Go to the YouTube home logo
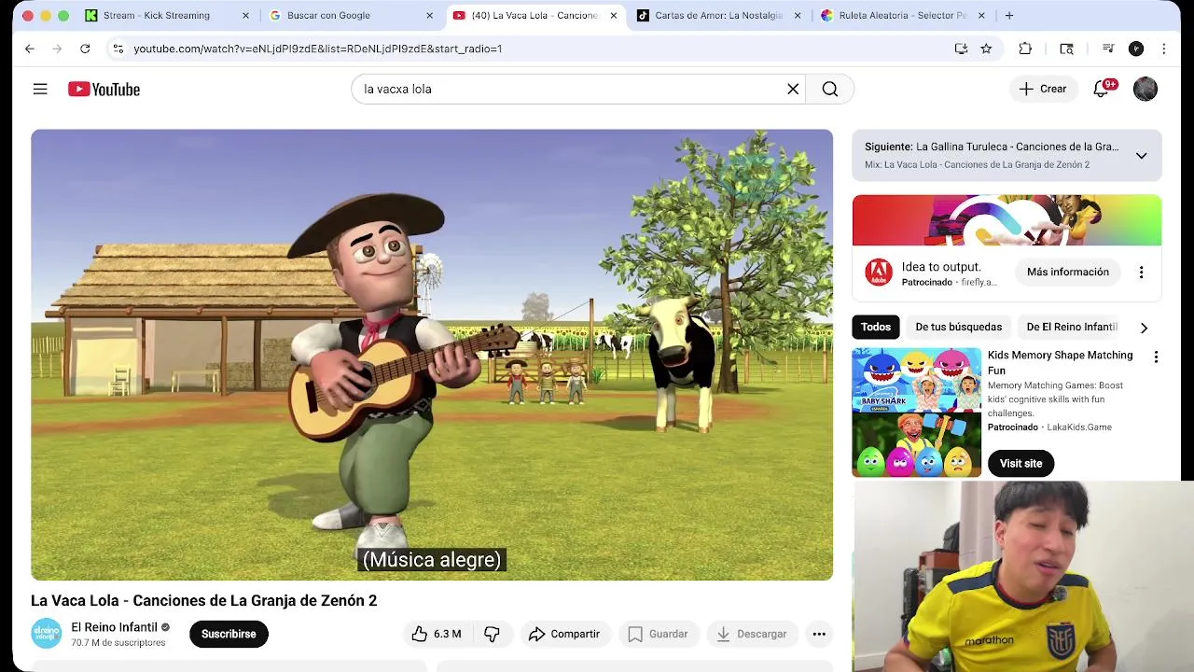 104,89
